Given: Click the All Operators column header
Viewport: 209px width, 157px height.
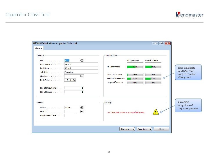Looking at the screenshot, I should pos(133,60).
